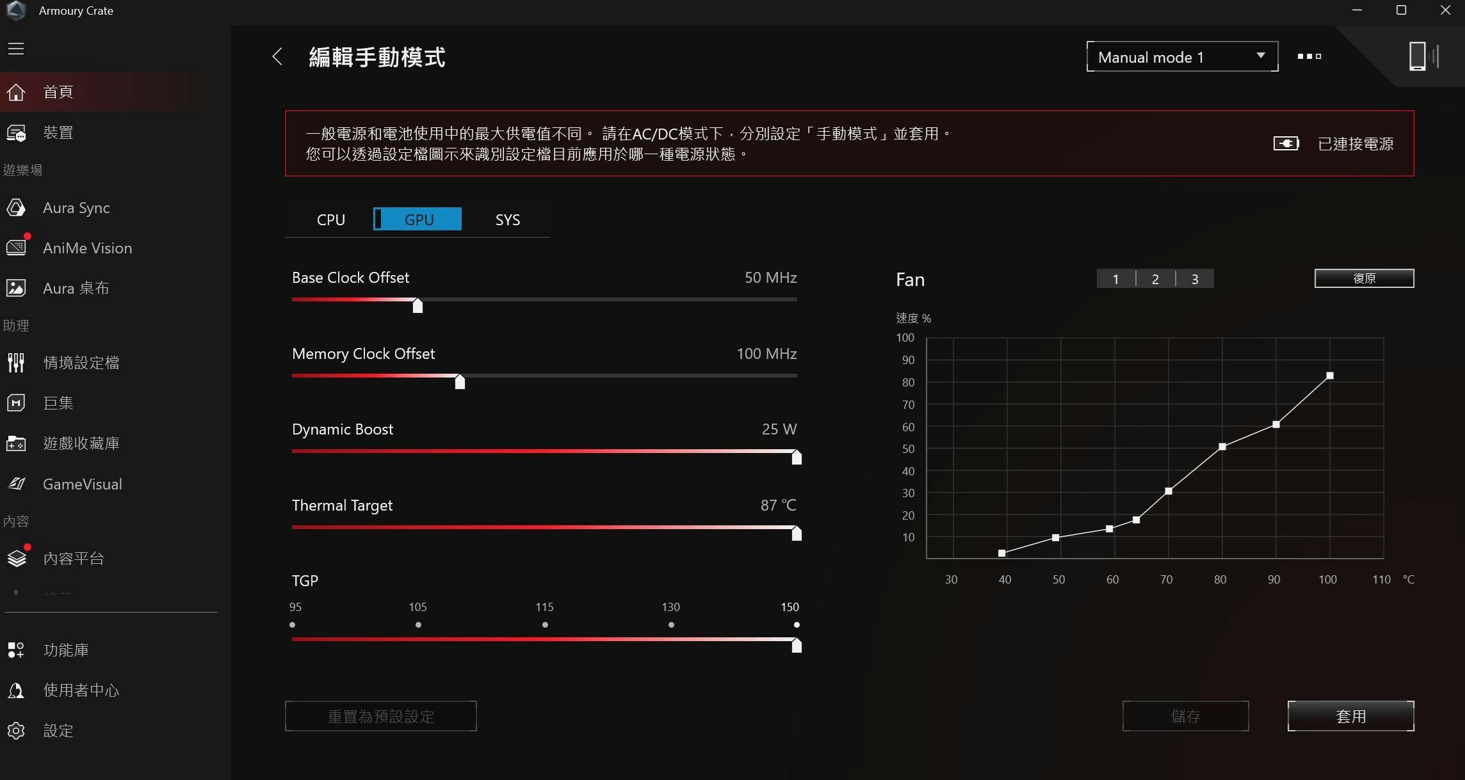Select the fan curve point at 80°C
Screen dimensions: 1465x780
coord(1222,447)
